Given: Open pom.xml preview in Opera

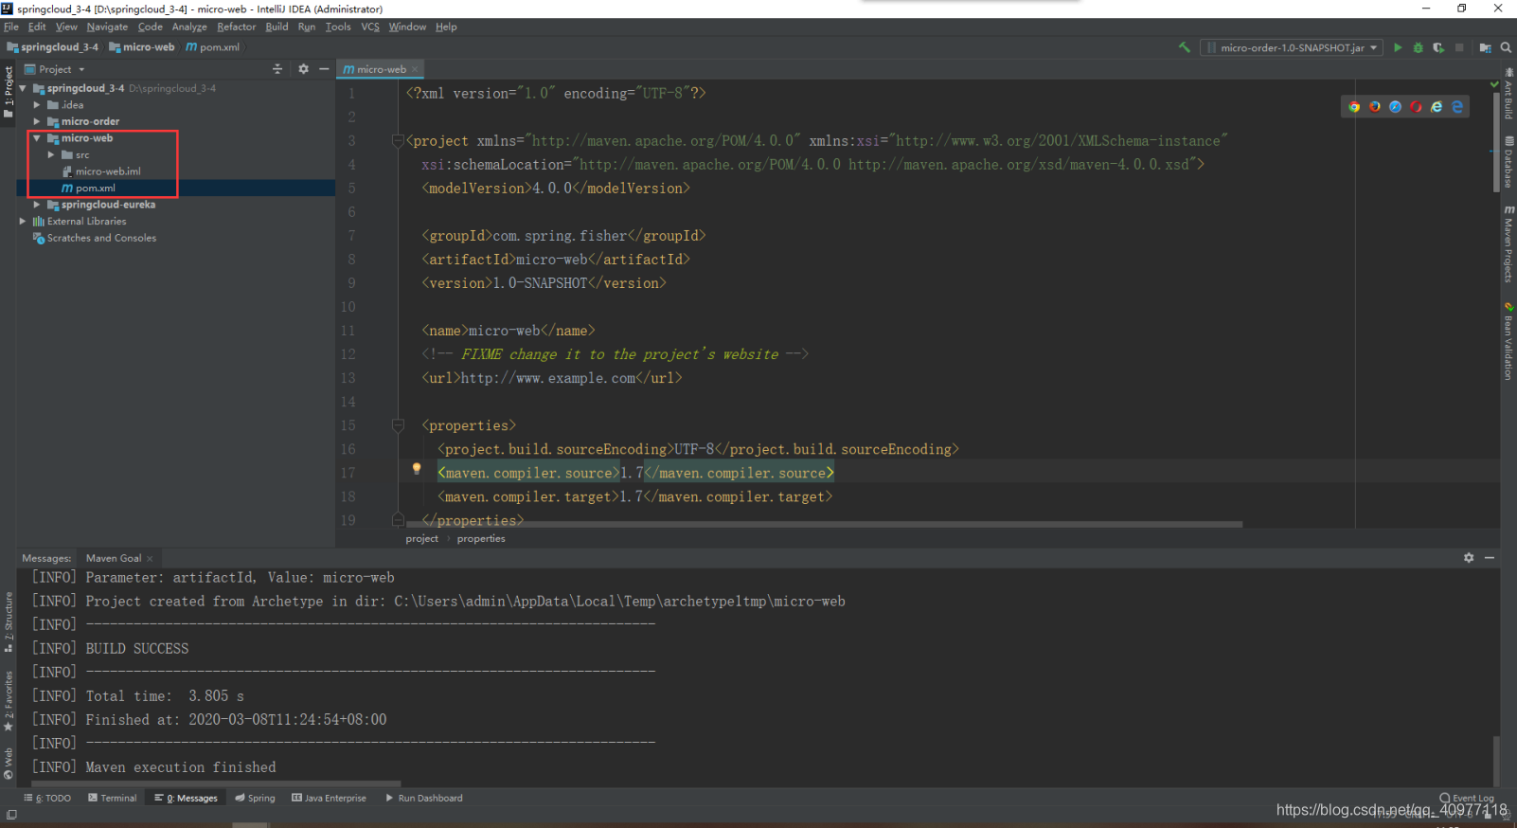Looking at the screenshot, I should click(1416, 107).
